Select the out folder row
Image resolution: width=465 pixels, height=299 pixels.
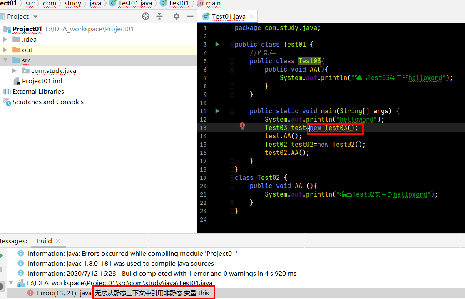point(99,50)
